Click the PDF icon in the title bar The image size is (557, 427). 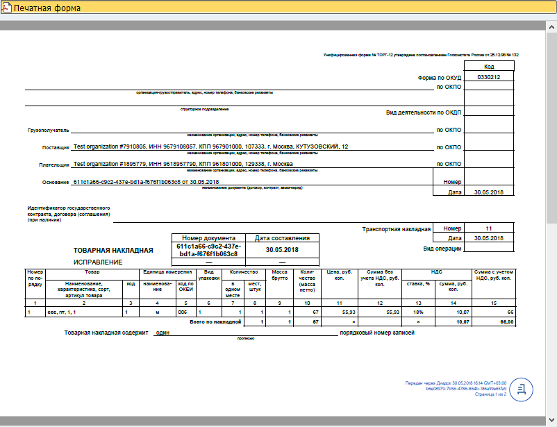click(x=6, y=9)
